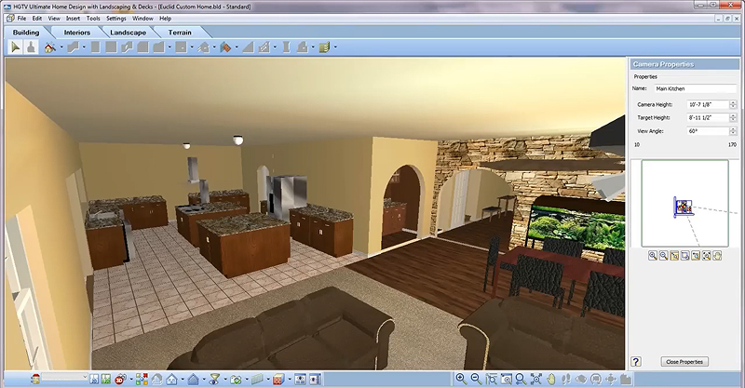Click the View Angle value field

tap(708, 130)
